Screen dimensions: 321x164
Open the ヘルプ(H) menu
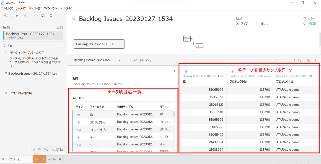point(67,8)
